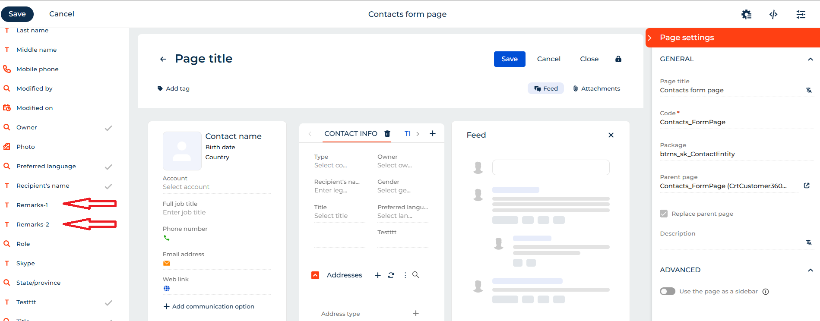Open the source code view icon

point(773,14)
